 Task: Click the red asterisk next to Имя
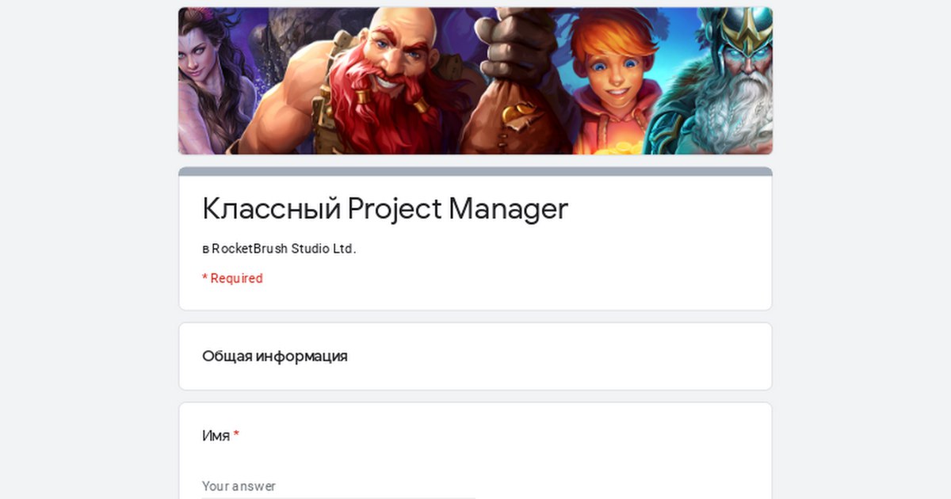coord(236,435)
